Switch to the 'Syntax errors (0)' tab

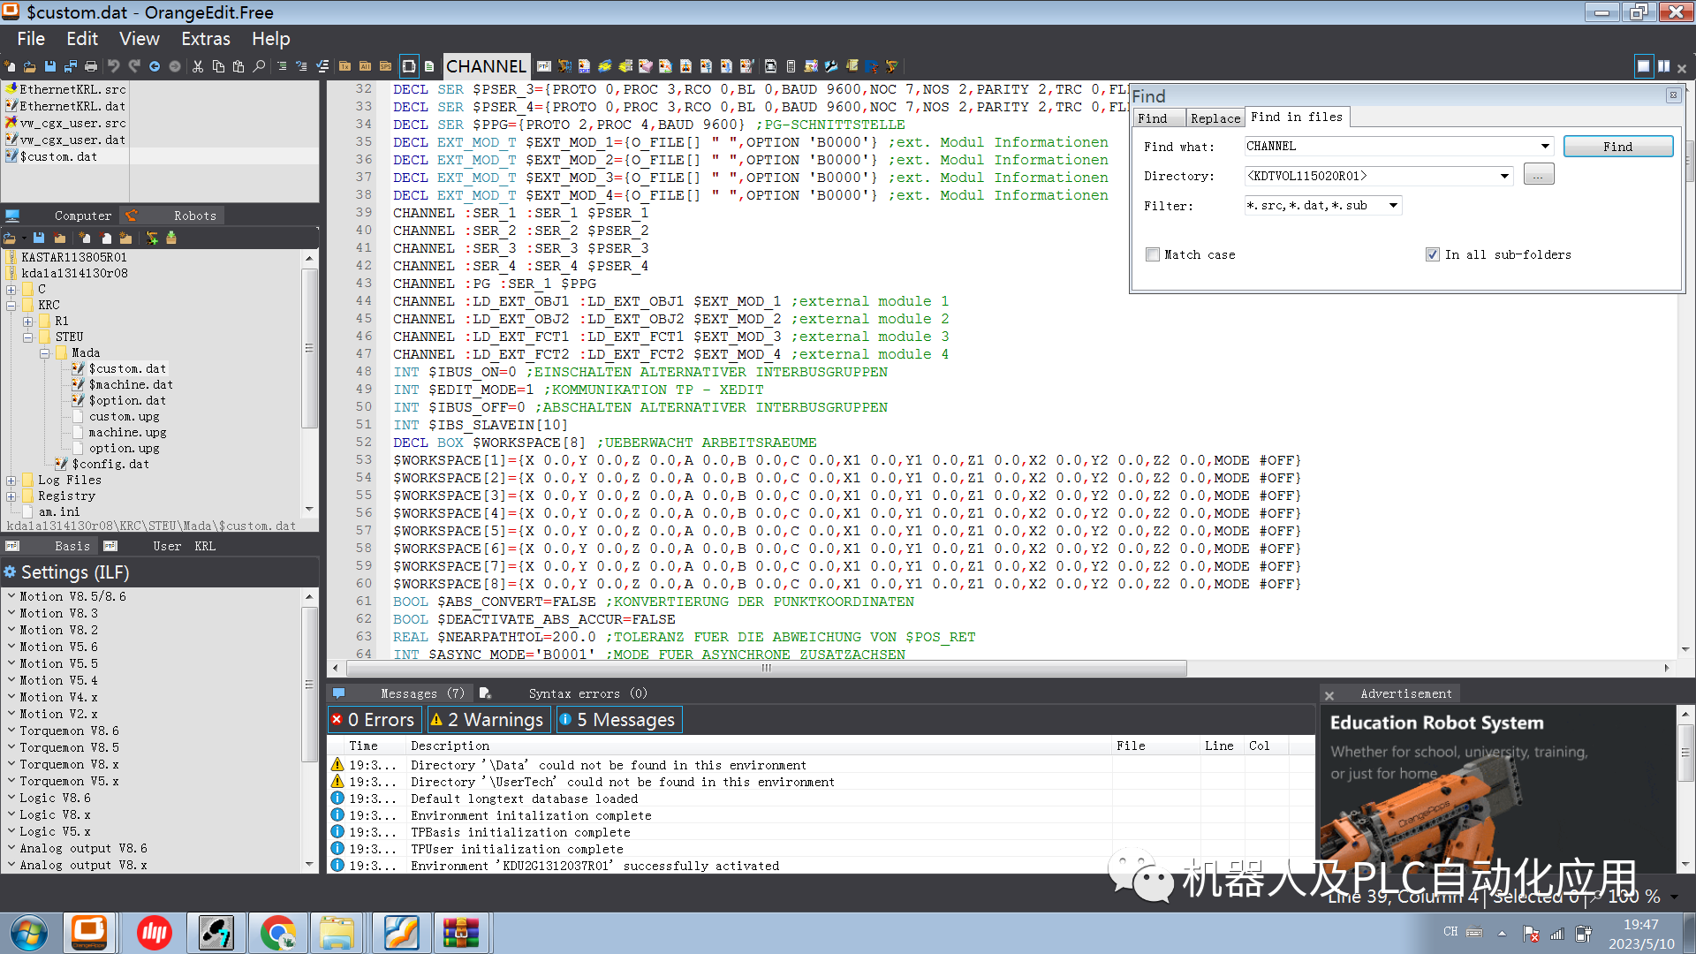coord(588,693)
